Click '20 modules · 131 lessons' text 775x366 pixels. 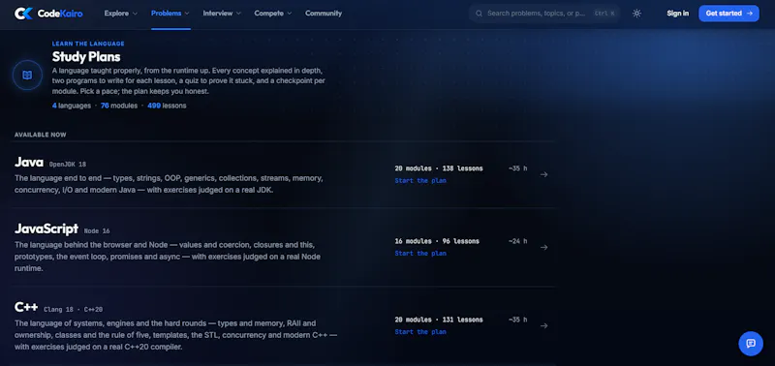(x=439, y=320)
